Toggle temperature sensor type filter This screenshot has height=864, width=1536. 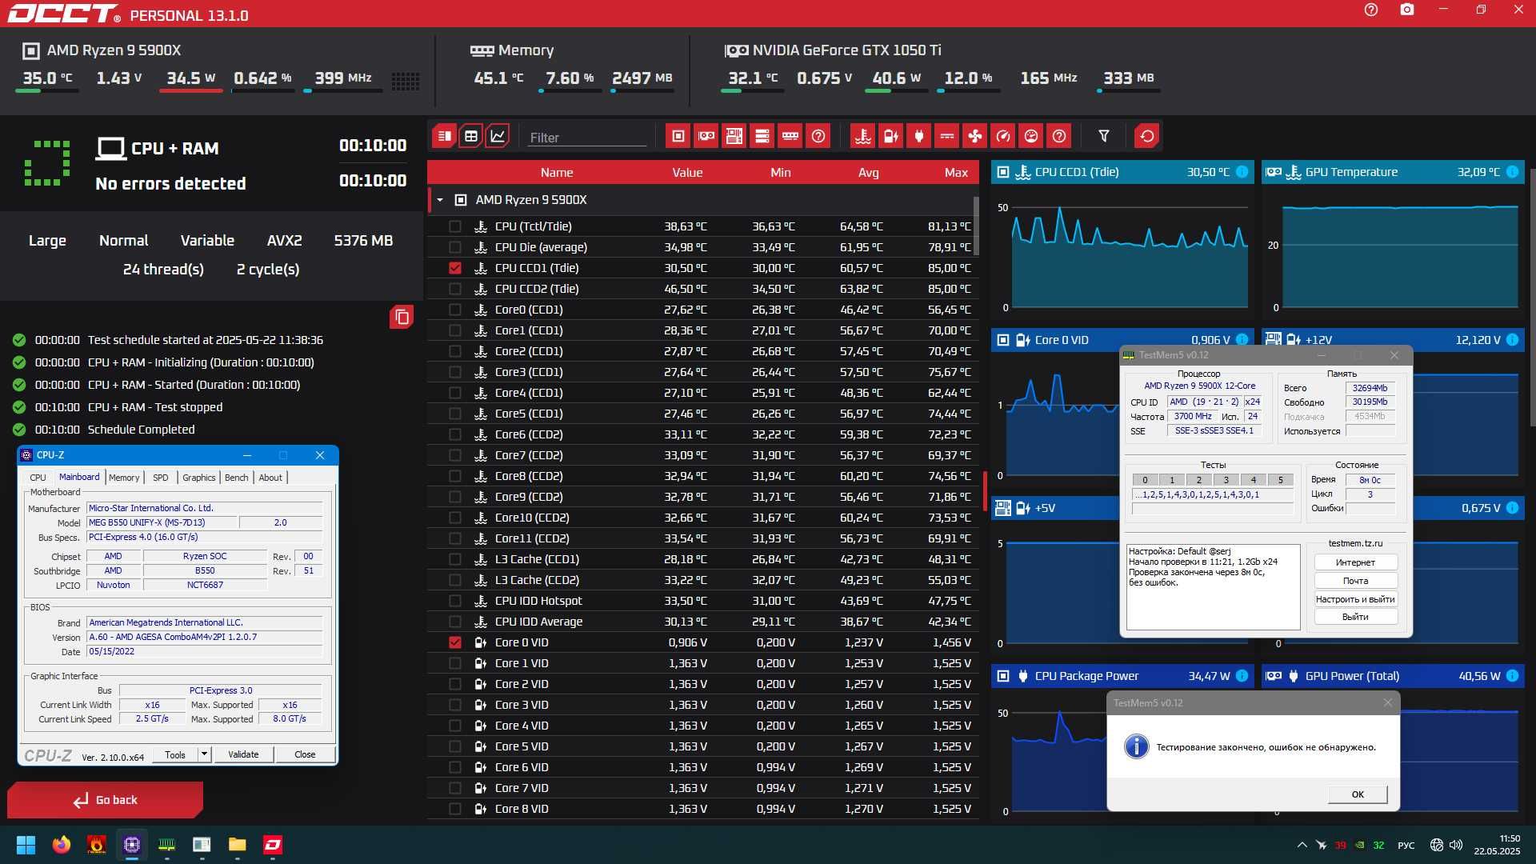pyautogui.click(x=862, y=136)
